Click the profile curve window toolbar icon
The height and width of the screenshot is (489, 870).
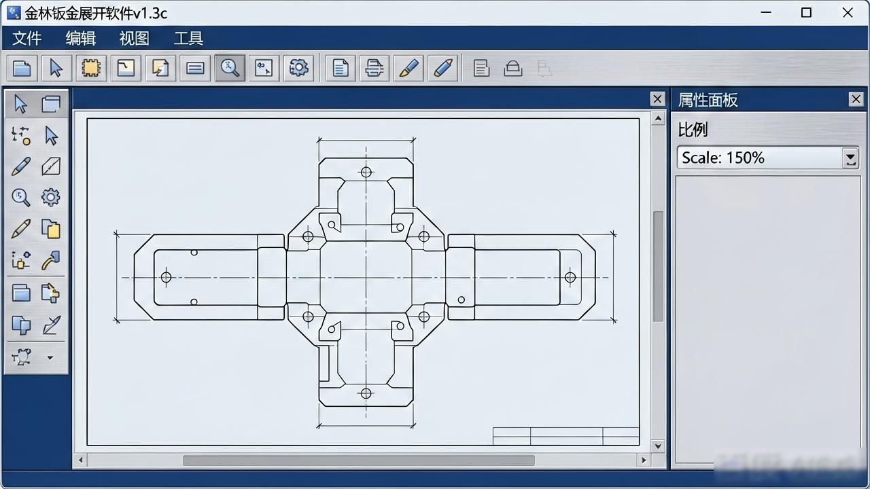coord(126,68)
